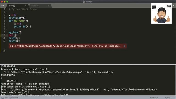Dismiss the red inline error message

point(124,46)
